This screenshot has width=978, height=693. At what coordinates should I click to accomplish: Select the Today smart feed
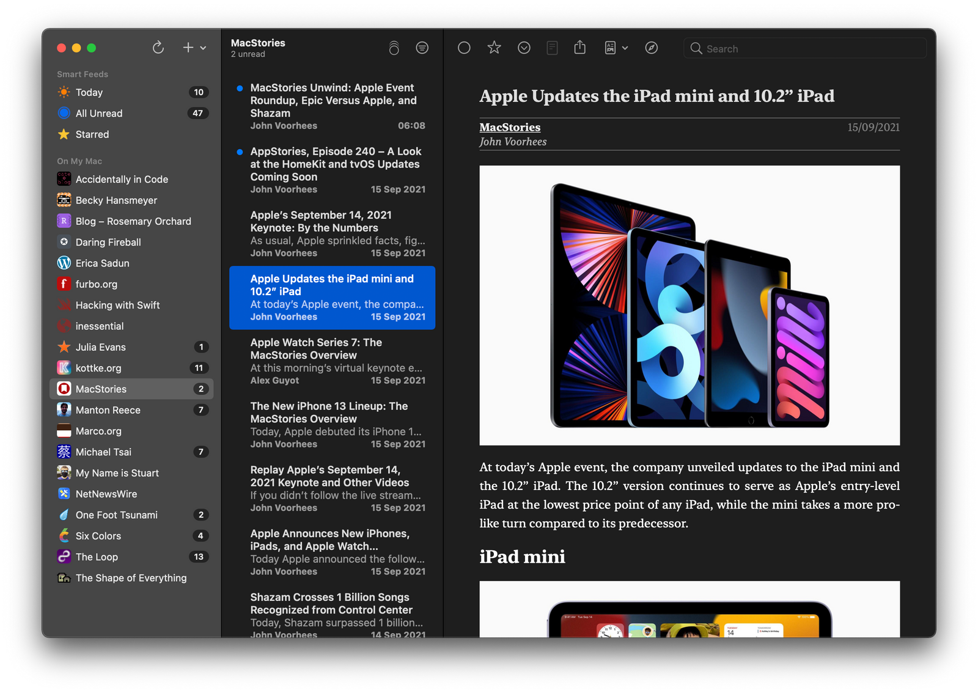[89, 92]
